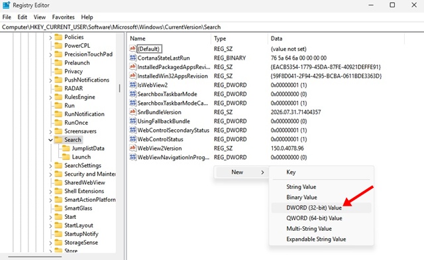424x260 pixels.
Task: Click the tree pane horizontal scrollbar
Action: click(35, 257)
